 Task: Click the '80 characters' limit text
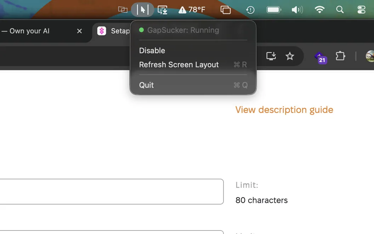coord(261,200)
